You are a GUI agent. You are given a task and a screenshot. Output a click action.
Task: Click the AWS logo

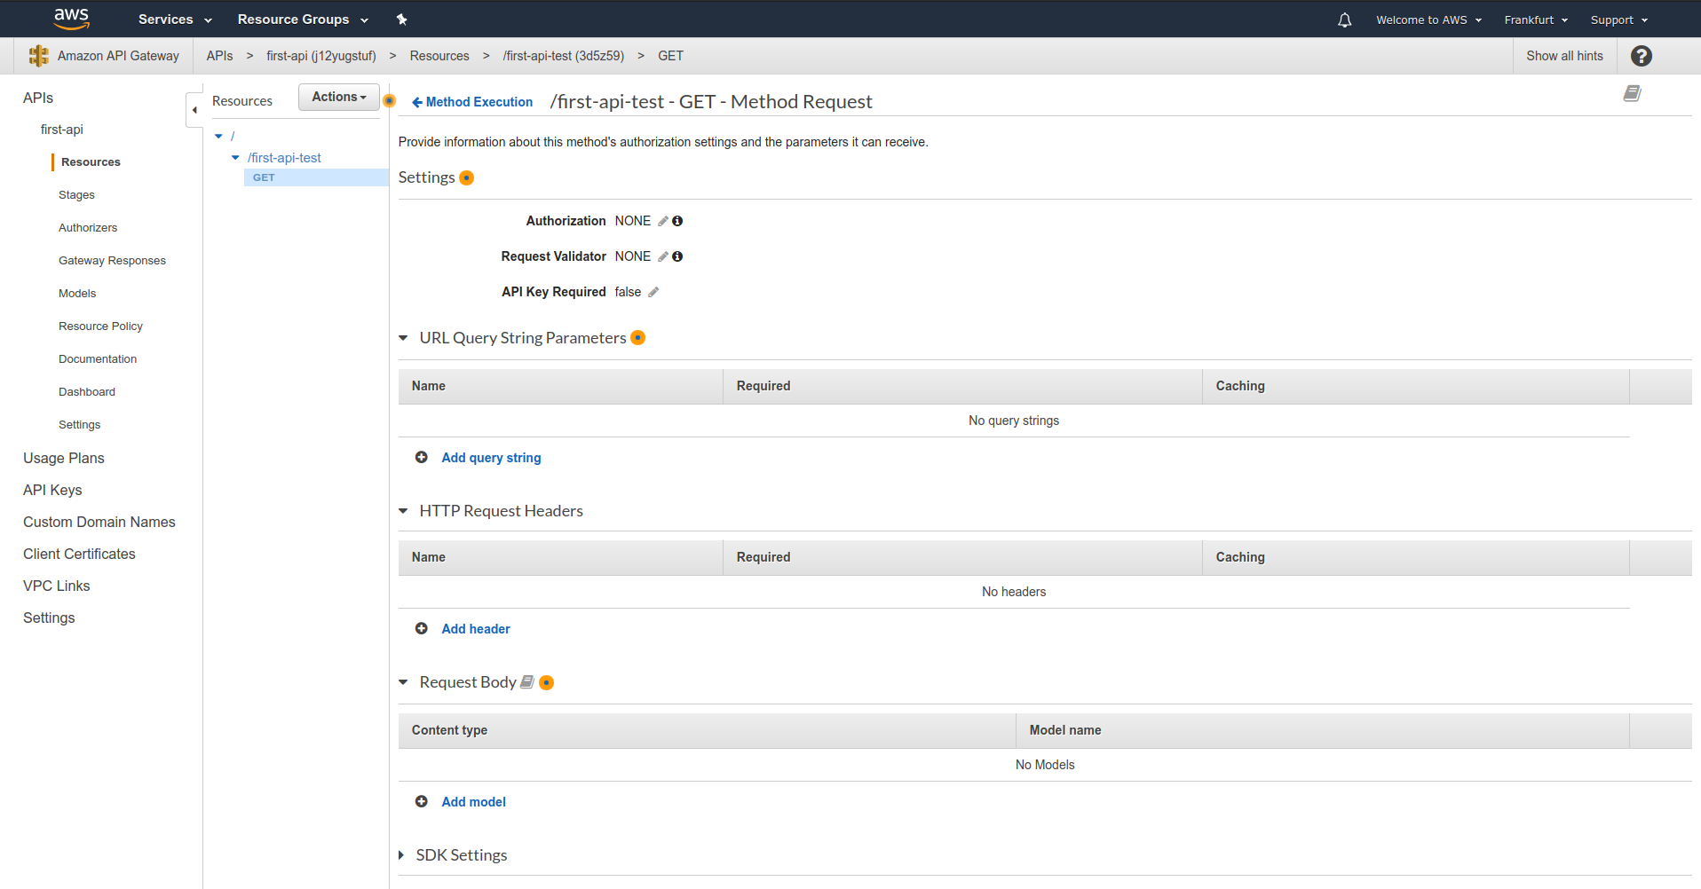71,18
